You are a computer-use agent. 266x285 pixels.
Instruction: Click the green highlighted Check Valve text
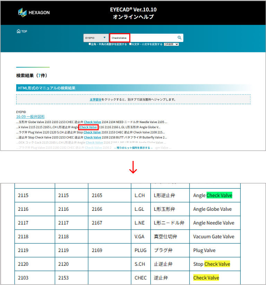tap(219, 195)
